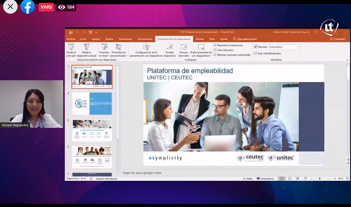Select slide 3 thumbnail in the panel
The width and height of the screenshot is (351, 207).
92,130
